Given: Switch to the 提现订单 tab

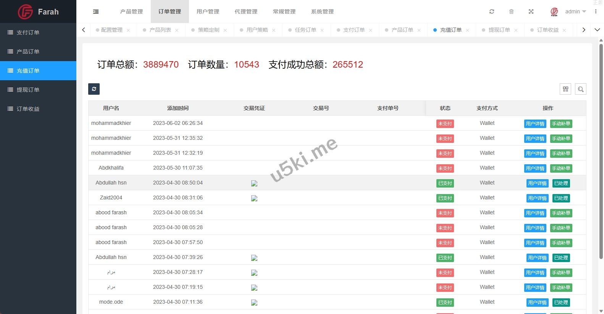Looking at the screenshot, I should coord(499,30).
